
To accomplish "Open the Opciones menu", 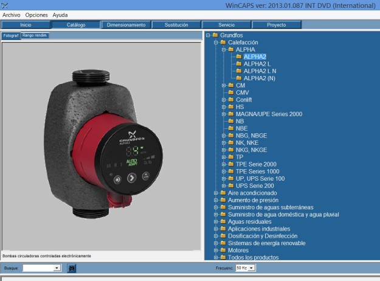I will tap(36, 15).
